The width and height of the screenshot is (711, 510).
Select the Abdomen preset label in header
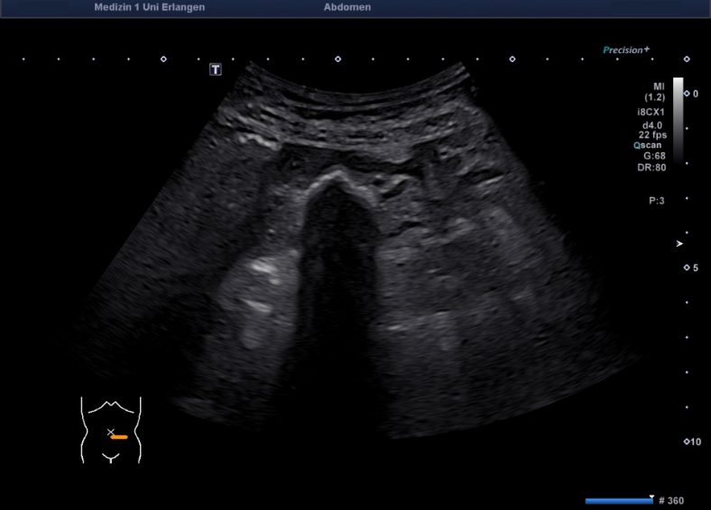(x=346, y=7)
